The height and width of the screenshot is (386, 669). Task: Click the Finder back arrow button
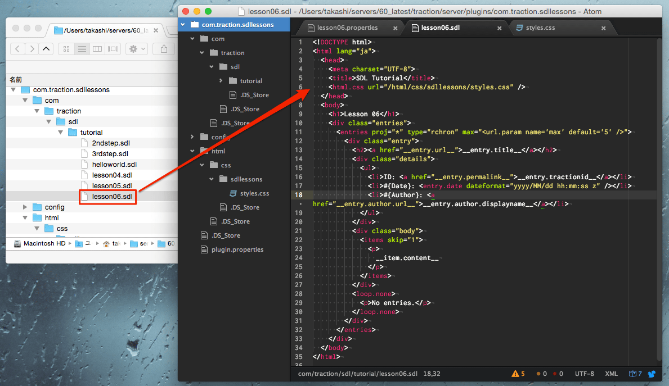[17, 49]
